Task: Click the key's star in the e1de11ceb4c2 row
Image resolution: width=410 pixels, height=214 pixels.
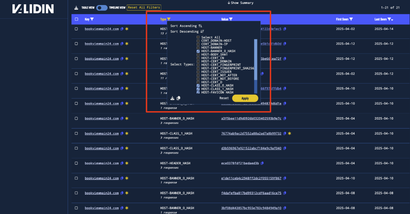Action: coord(127,178)
